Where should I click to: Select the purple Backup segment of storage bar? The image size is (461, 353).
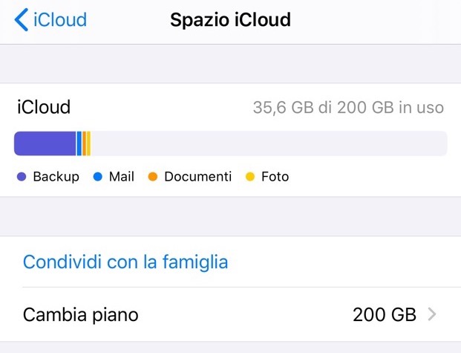pyautogui.click(x=45, y=143)
